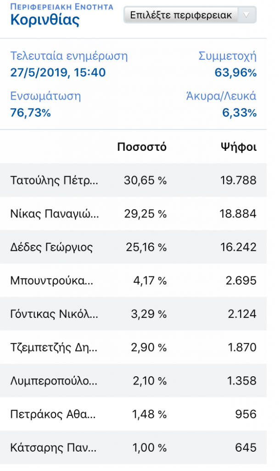Image resolution: width=280 pixels, height=471 pixels.
Task: Click the Ψήφοι column header
Action: click(239, 147)
